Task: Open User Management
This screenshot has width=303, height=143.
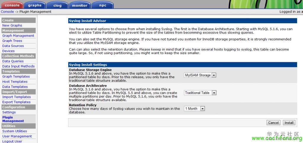Action: coord(17,136)
